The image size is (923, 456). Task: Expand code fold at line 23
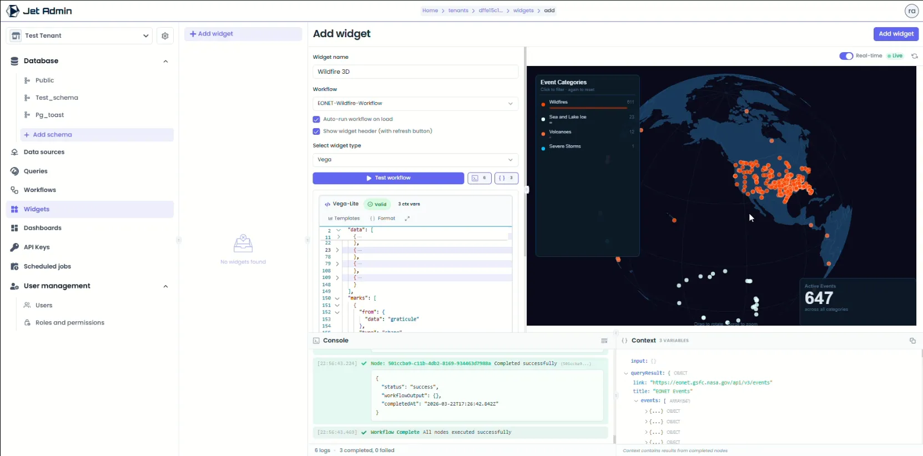[337, 250]
